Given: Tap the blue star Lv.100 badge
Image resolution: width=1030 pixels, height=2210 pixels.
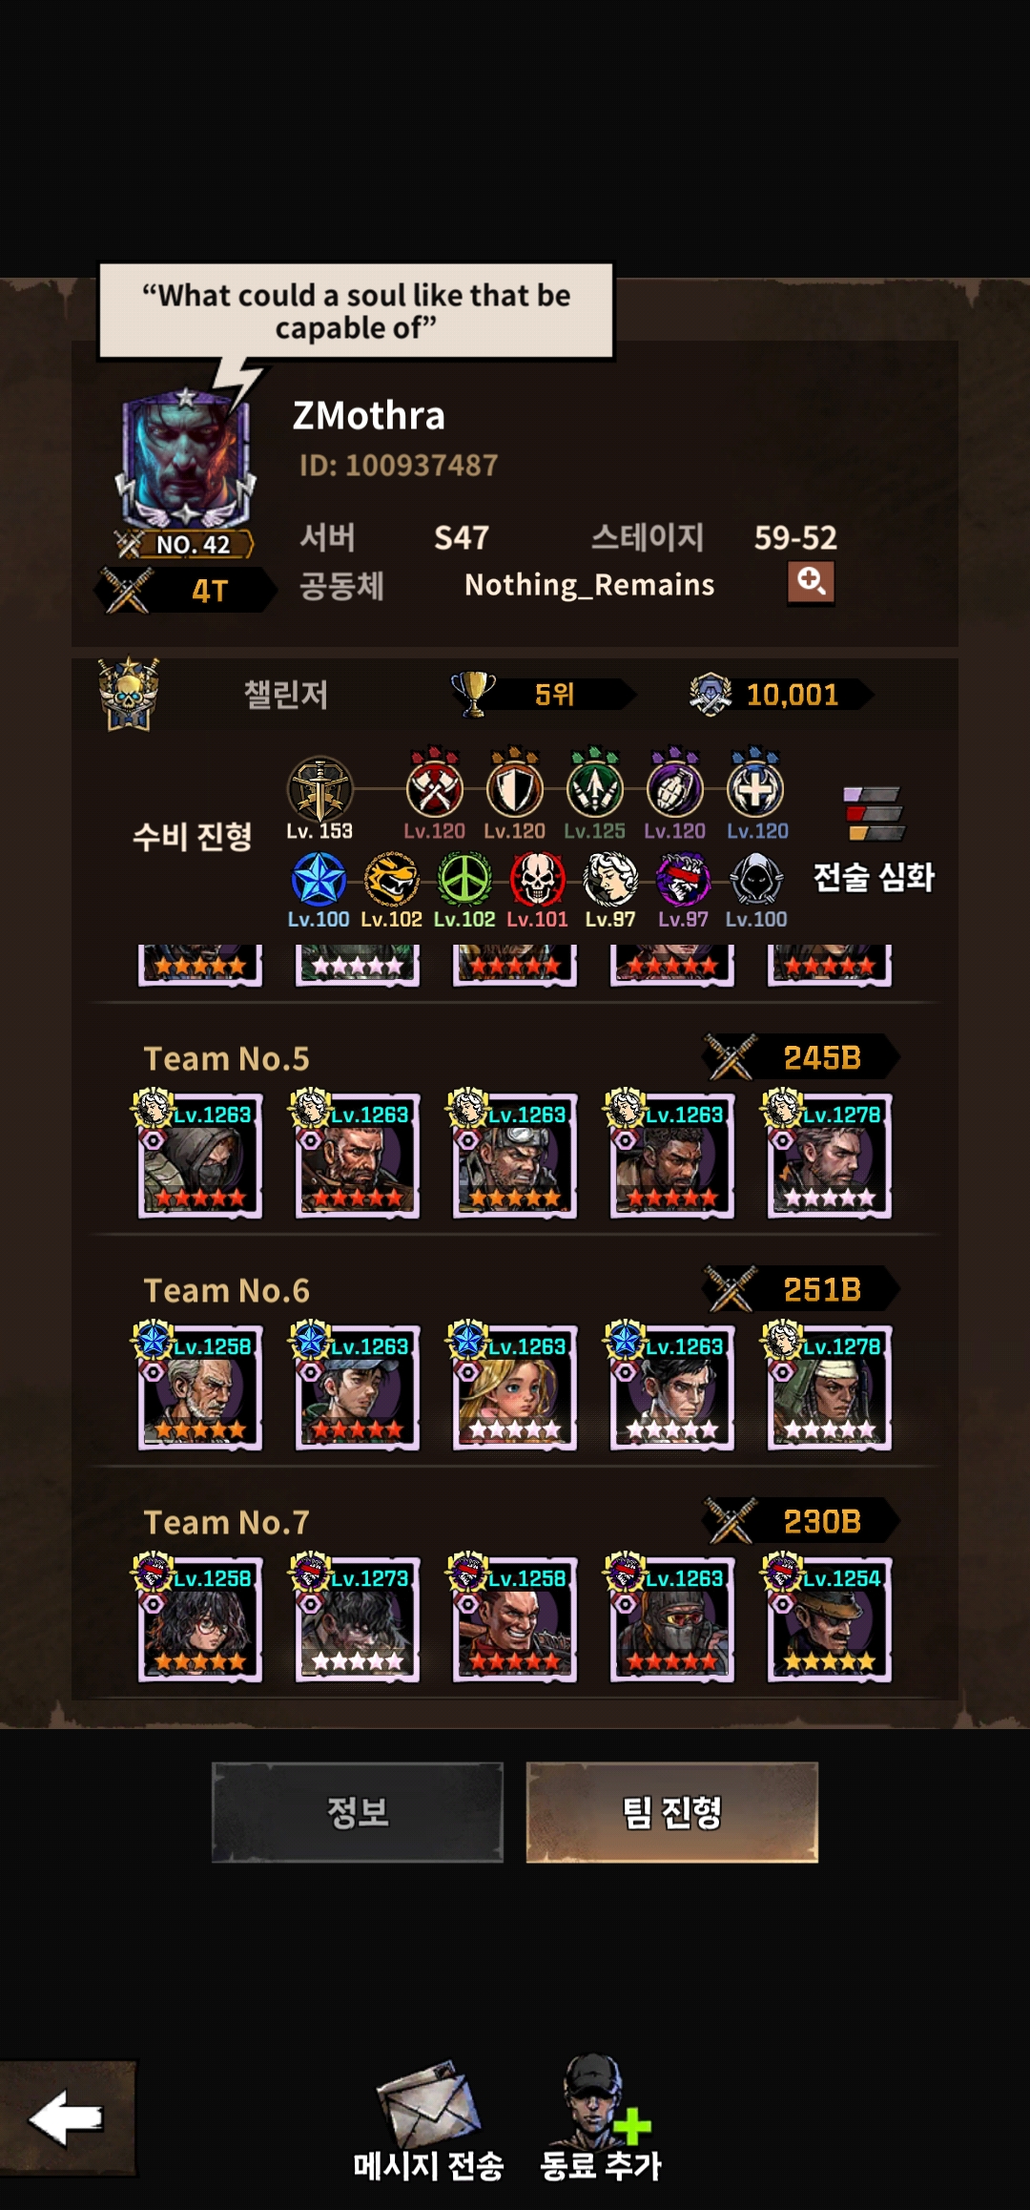Looking at the screenshot, I should [319, 879].
